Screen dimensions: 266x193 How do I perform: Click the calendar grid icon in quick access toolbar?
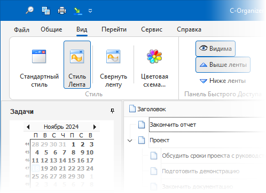[46, 11]
